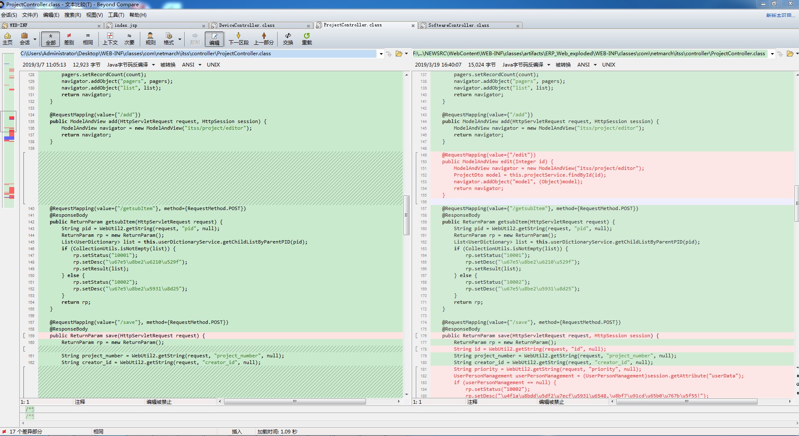Toggle the 编辑 edit mode button

tap(214, 38)
